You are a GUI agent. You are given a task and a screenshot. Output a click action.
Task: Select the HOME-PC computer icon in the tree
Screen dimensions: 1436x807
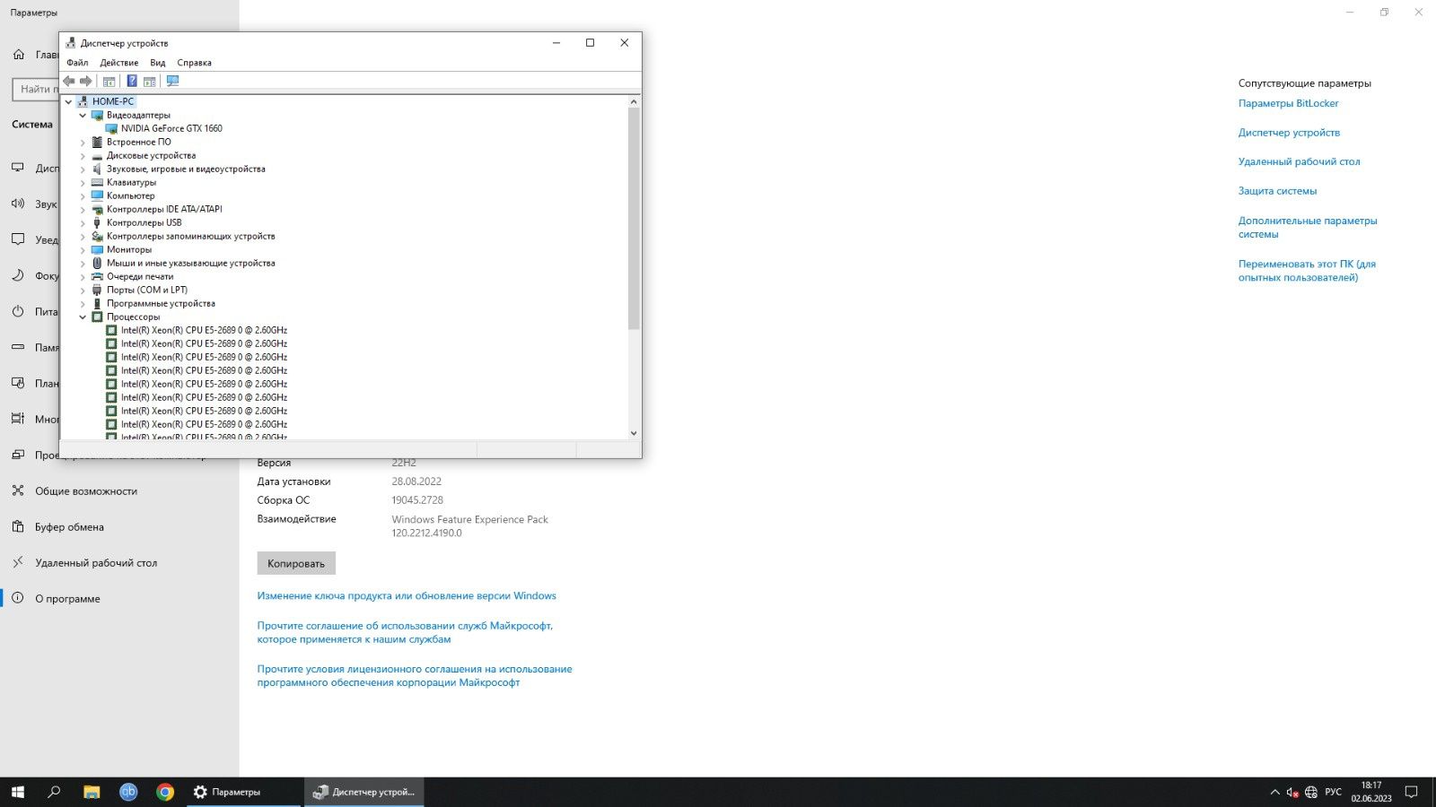[83, 101]
